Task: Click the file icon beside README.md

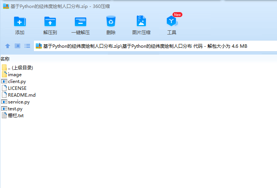Action: click(x=4, y=95)
